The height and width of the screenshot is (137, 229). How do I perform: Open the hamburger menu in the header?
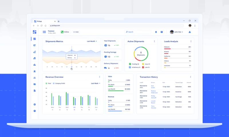[x=44, y=32]
